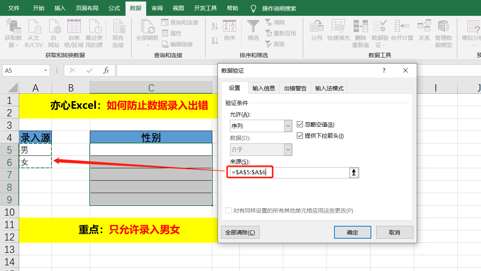Click the 确定 button
Viewport: 481px width, 271px height.
click(352, 232)
